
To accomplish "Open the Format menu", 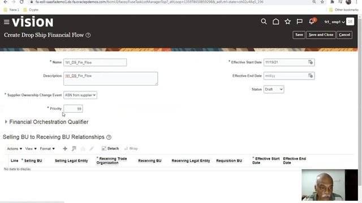I will click(x=48, y=149).
